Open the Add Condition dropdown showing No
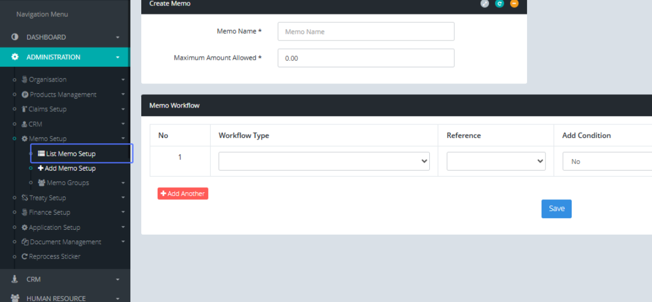The image size is (652, 302). pyautogui.click(x=606, y=161)
